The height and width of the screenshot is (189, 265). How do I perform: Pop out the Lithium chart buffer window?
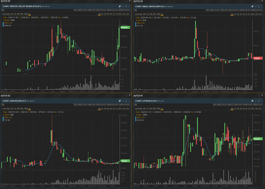point(252,101)
